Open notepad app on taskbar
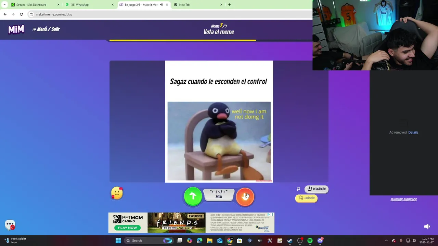Viewport: 438px width, 246px height. pos(280,241)
